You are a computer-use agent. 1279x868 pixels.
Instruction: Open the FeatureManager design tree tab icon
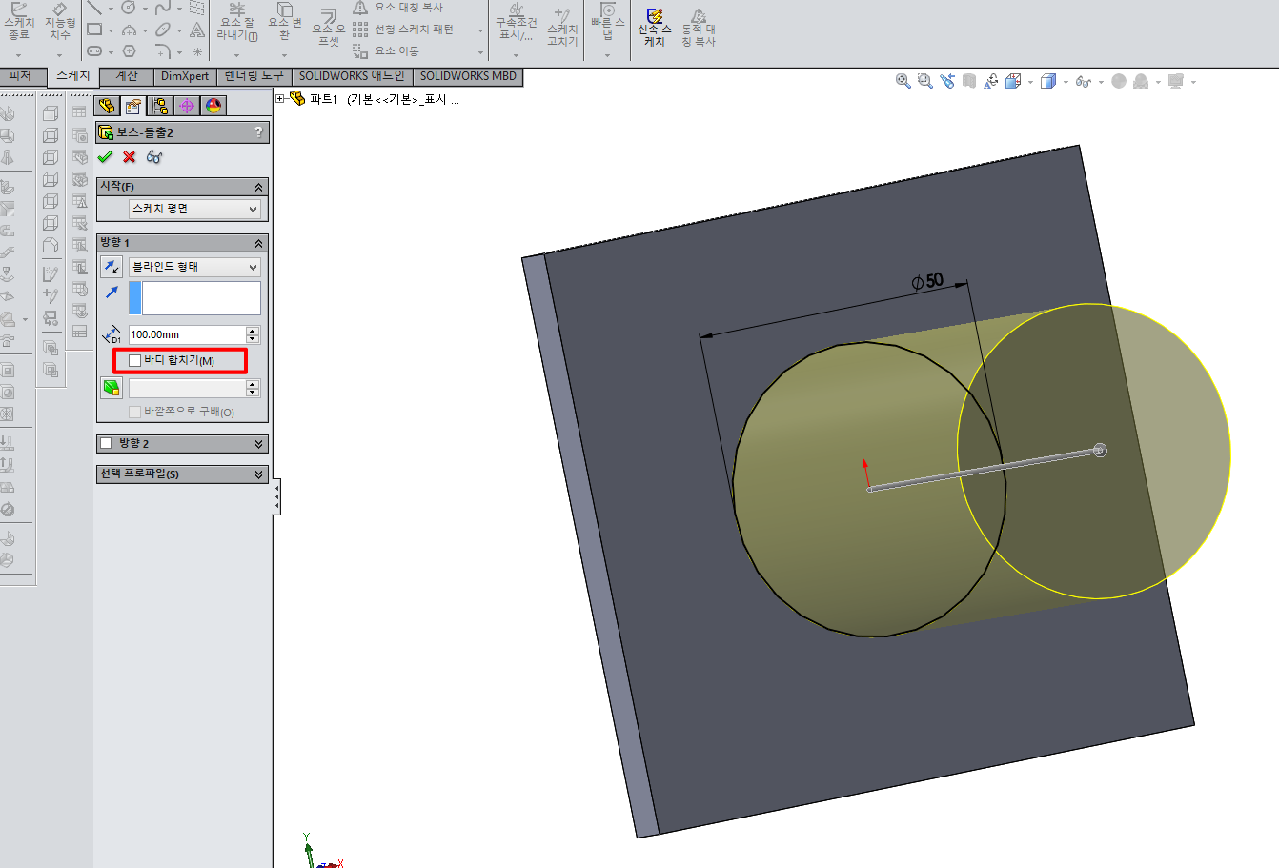pyautogui.click(x=107, y=106)
